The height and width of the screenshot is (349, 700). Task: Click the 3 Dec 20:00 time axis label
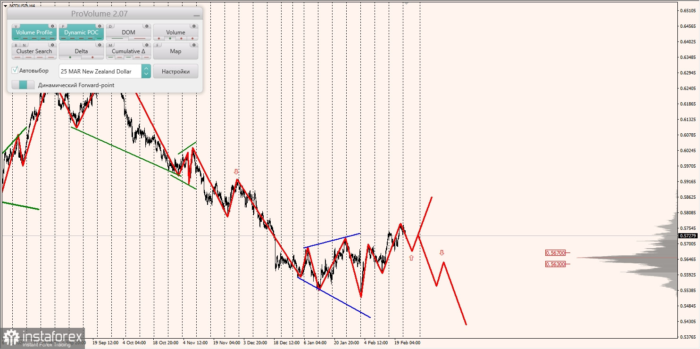[x=255, y=343]
